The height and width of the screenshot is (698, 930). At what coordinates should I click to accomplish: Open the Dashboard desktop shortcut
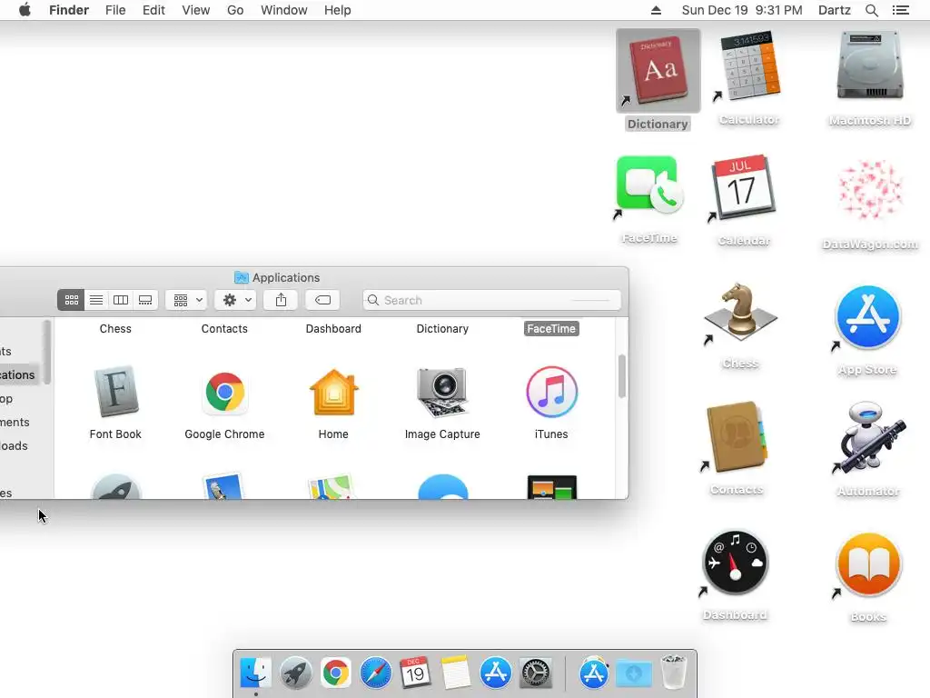click(736, 563)
